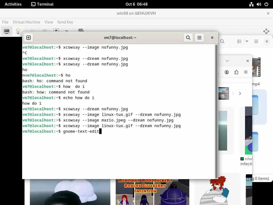
Task: Expand the browser tab list chevron
Action: (227, 61)
